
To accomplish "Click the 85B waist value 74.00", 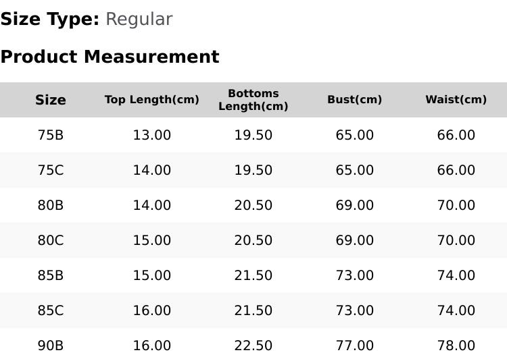I will tap(456, 275).
